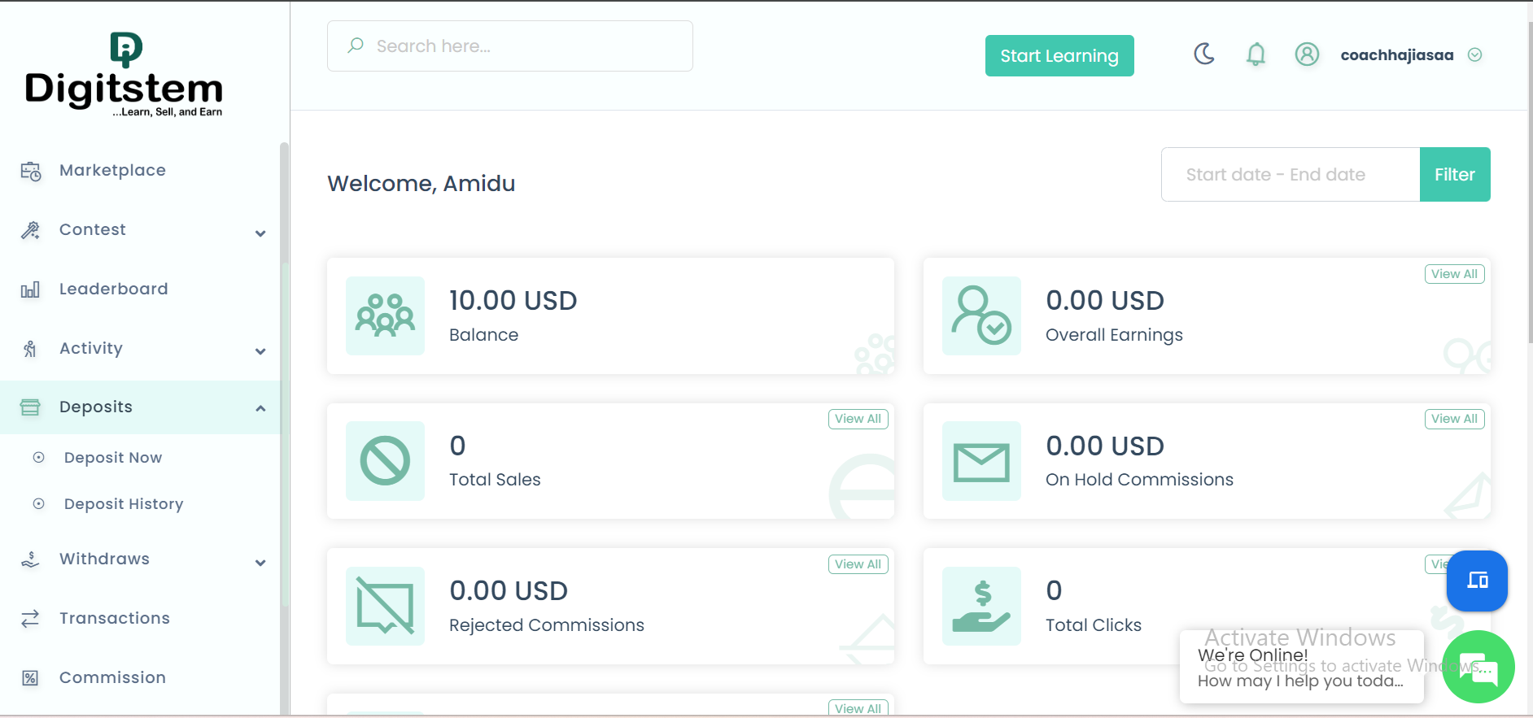Expand the Activity menu chevron
The height and width of the screenshot is (718, 1533).
coord(260,351)
